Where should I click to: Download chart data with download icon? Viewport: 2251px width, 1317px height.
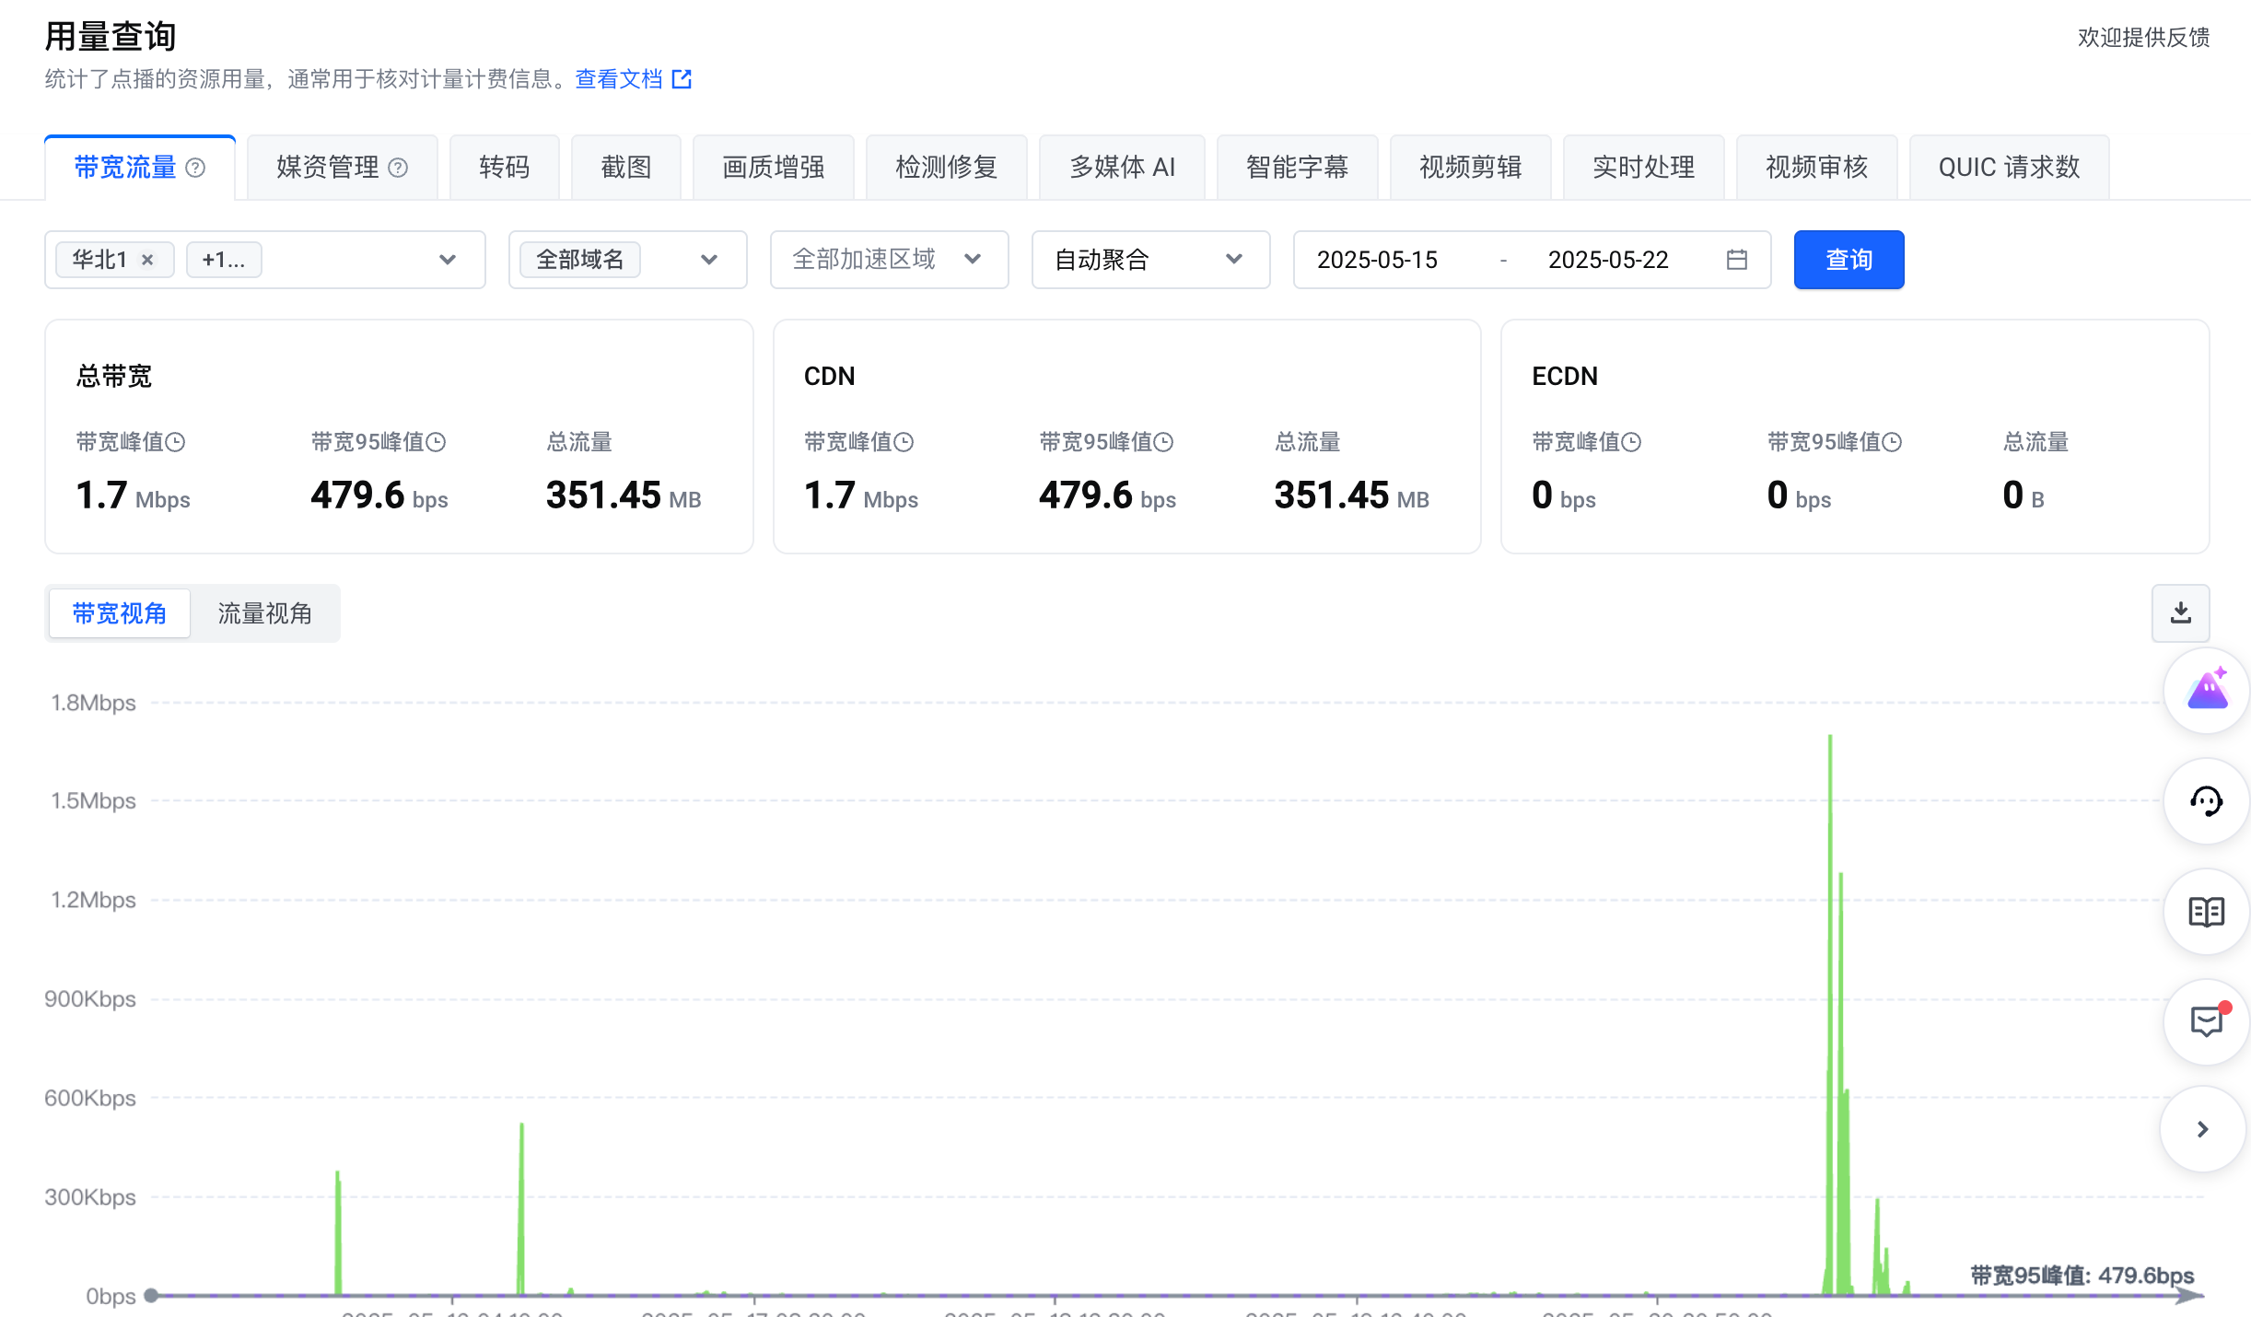[2180, 613]
